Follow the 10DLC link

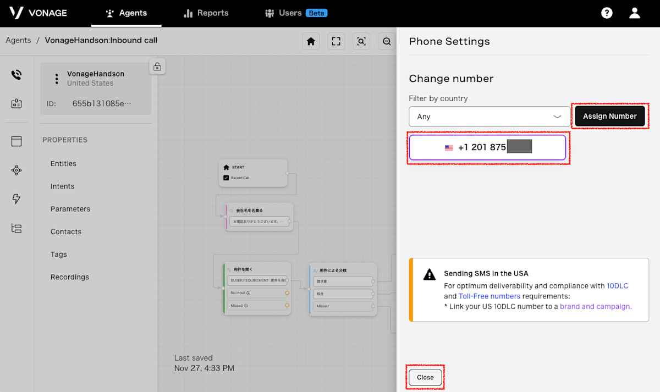tap(617, 286)
